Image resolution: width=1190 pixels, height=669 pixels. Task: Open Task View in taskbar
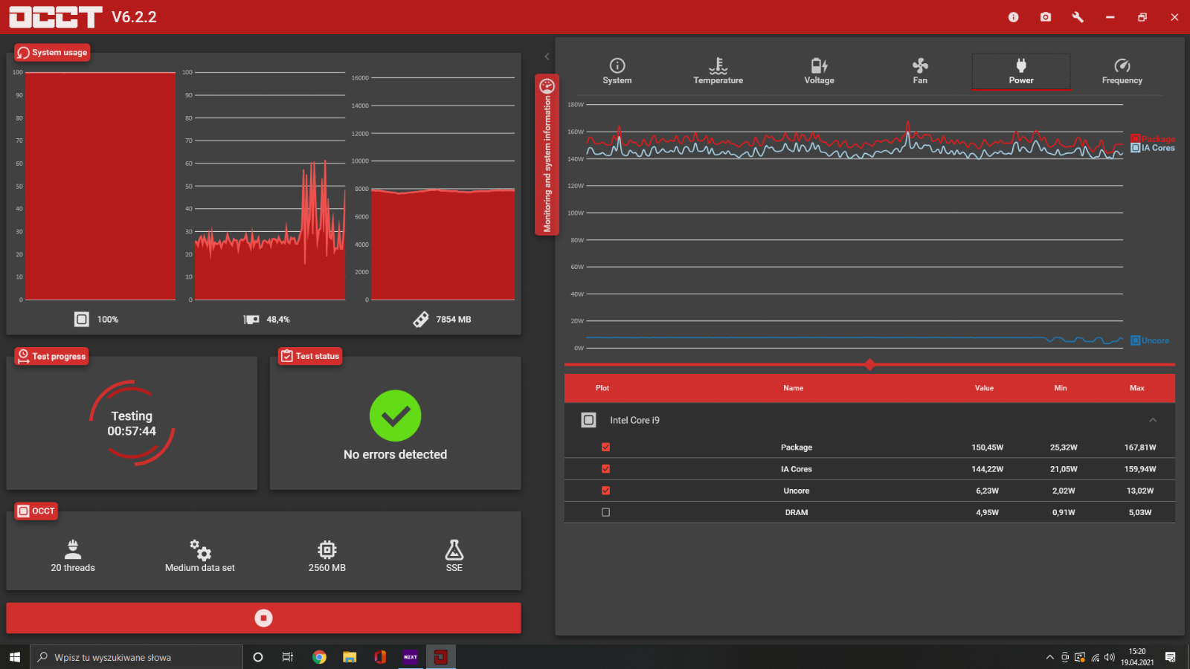click(288, 657)
